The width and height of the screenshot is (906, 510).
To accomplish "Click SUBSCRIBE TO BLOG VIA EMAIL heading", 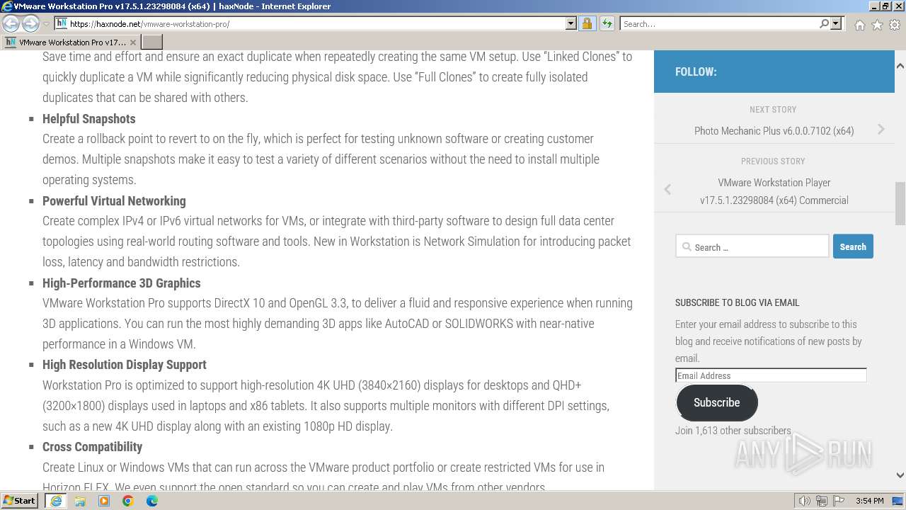I will (737, 302).
